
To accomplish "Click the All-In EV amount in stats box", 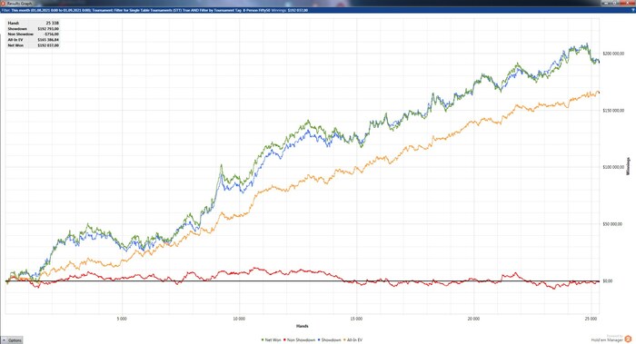I will pos(48,40).
